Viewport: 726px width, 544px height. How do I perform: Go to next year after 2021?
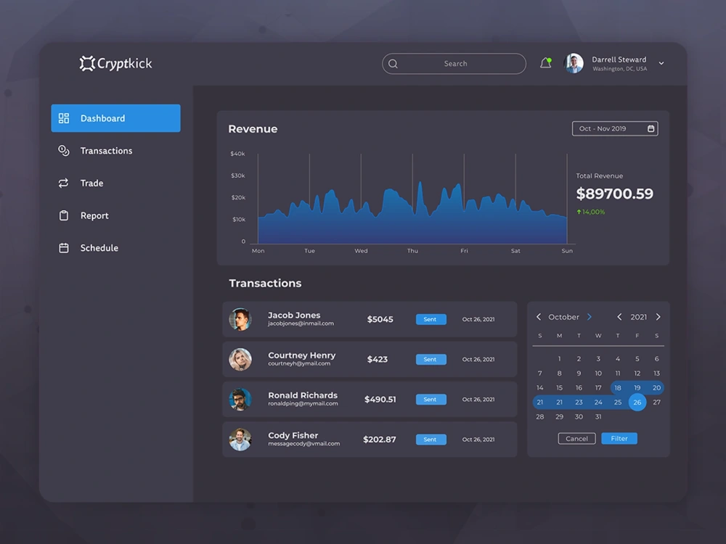(x=658, y=317)
